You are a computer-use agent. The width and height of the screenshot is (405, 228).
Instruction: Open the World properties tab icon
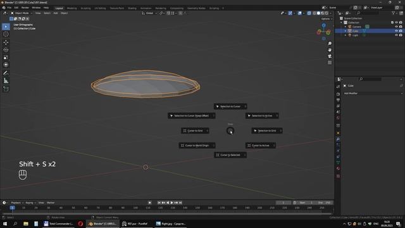point(338,118)
